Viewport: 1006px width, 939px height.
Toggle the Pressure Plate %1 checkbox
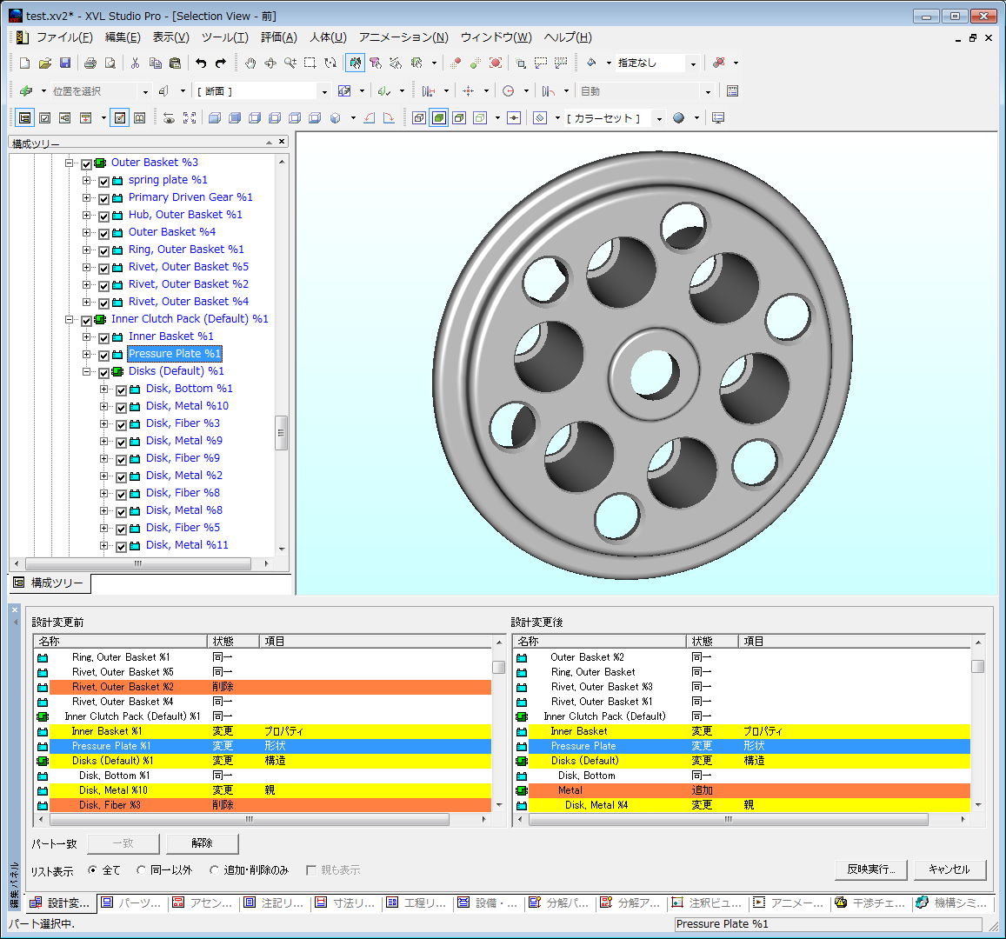point(103,355)
